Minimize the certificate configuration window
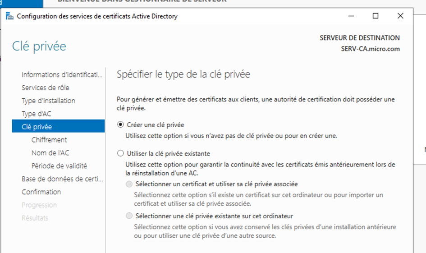Viewport: 426px width, 253px height. point(351,16)
